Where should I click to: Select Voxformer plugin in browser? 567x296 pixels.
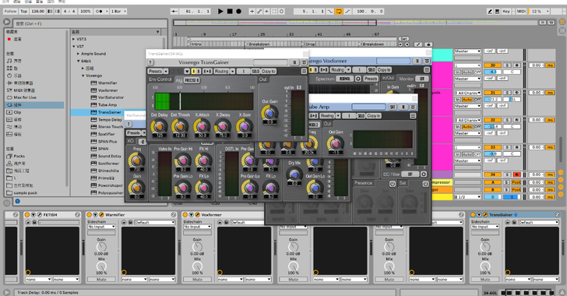coord(107,90)
